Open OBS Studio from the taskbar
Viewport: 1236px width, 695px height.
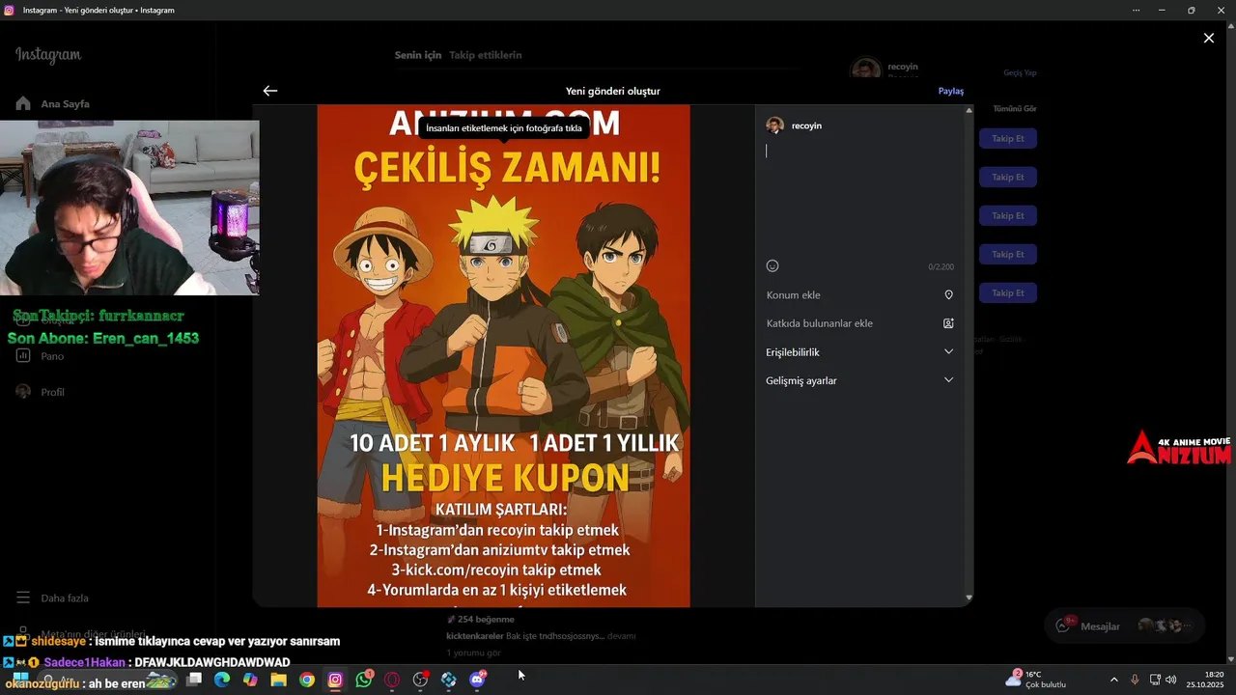tap(420, 680)
